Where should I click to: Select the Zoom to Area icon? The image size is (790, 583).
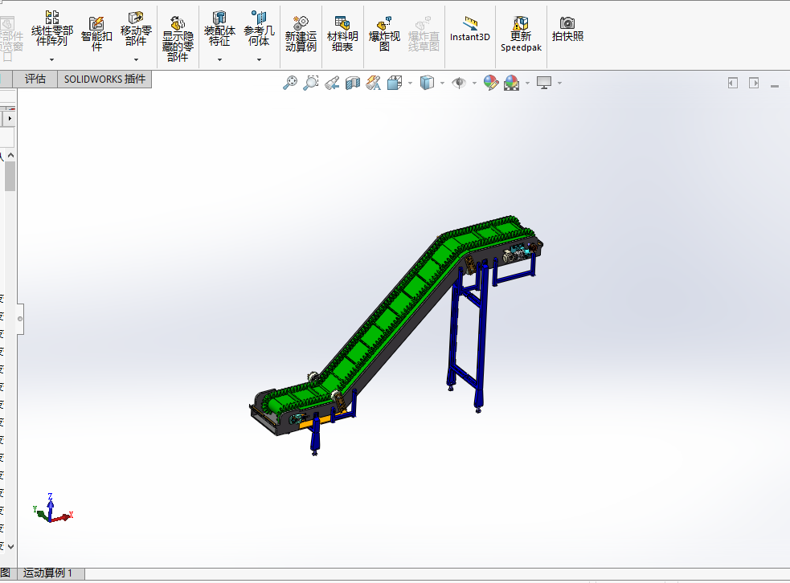coord(311,83)
